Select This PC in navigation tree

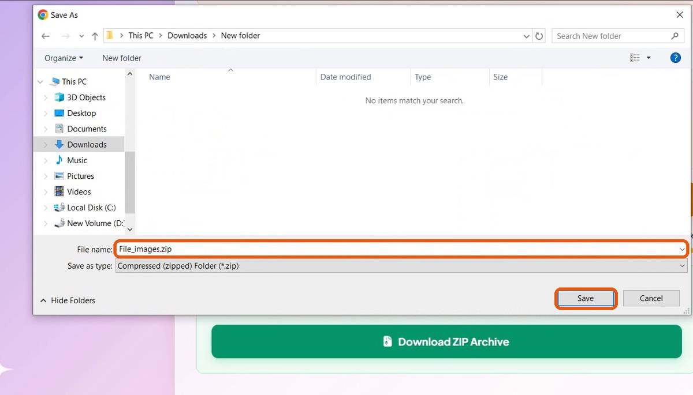point(74,82)
